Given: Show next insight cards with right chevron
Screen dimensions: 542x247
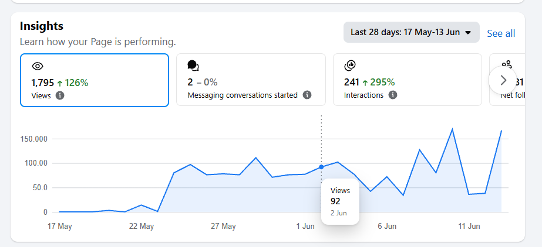Looking at the screenshot, I should (503, 80).
